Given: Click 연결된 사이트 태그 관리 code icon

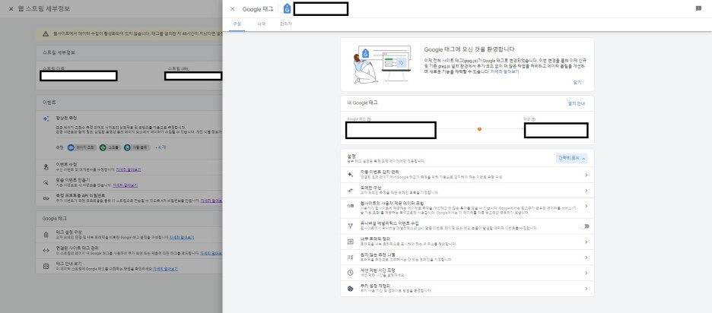Looking at the screenshot, I should (x=46, y=251).
